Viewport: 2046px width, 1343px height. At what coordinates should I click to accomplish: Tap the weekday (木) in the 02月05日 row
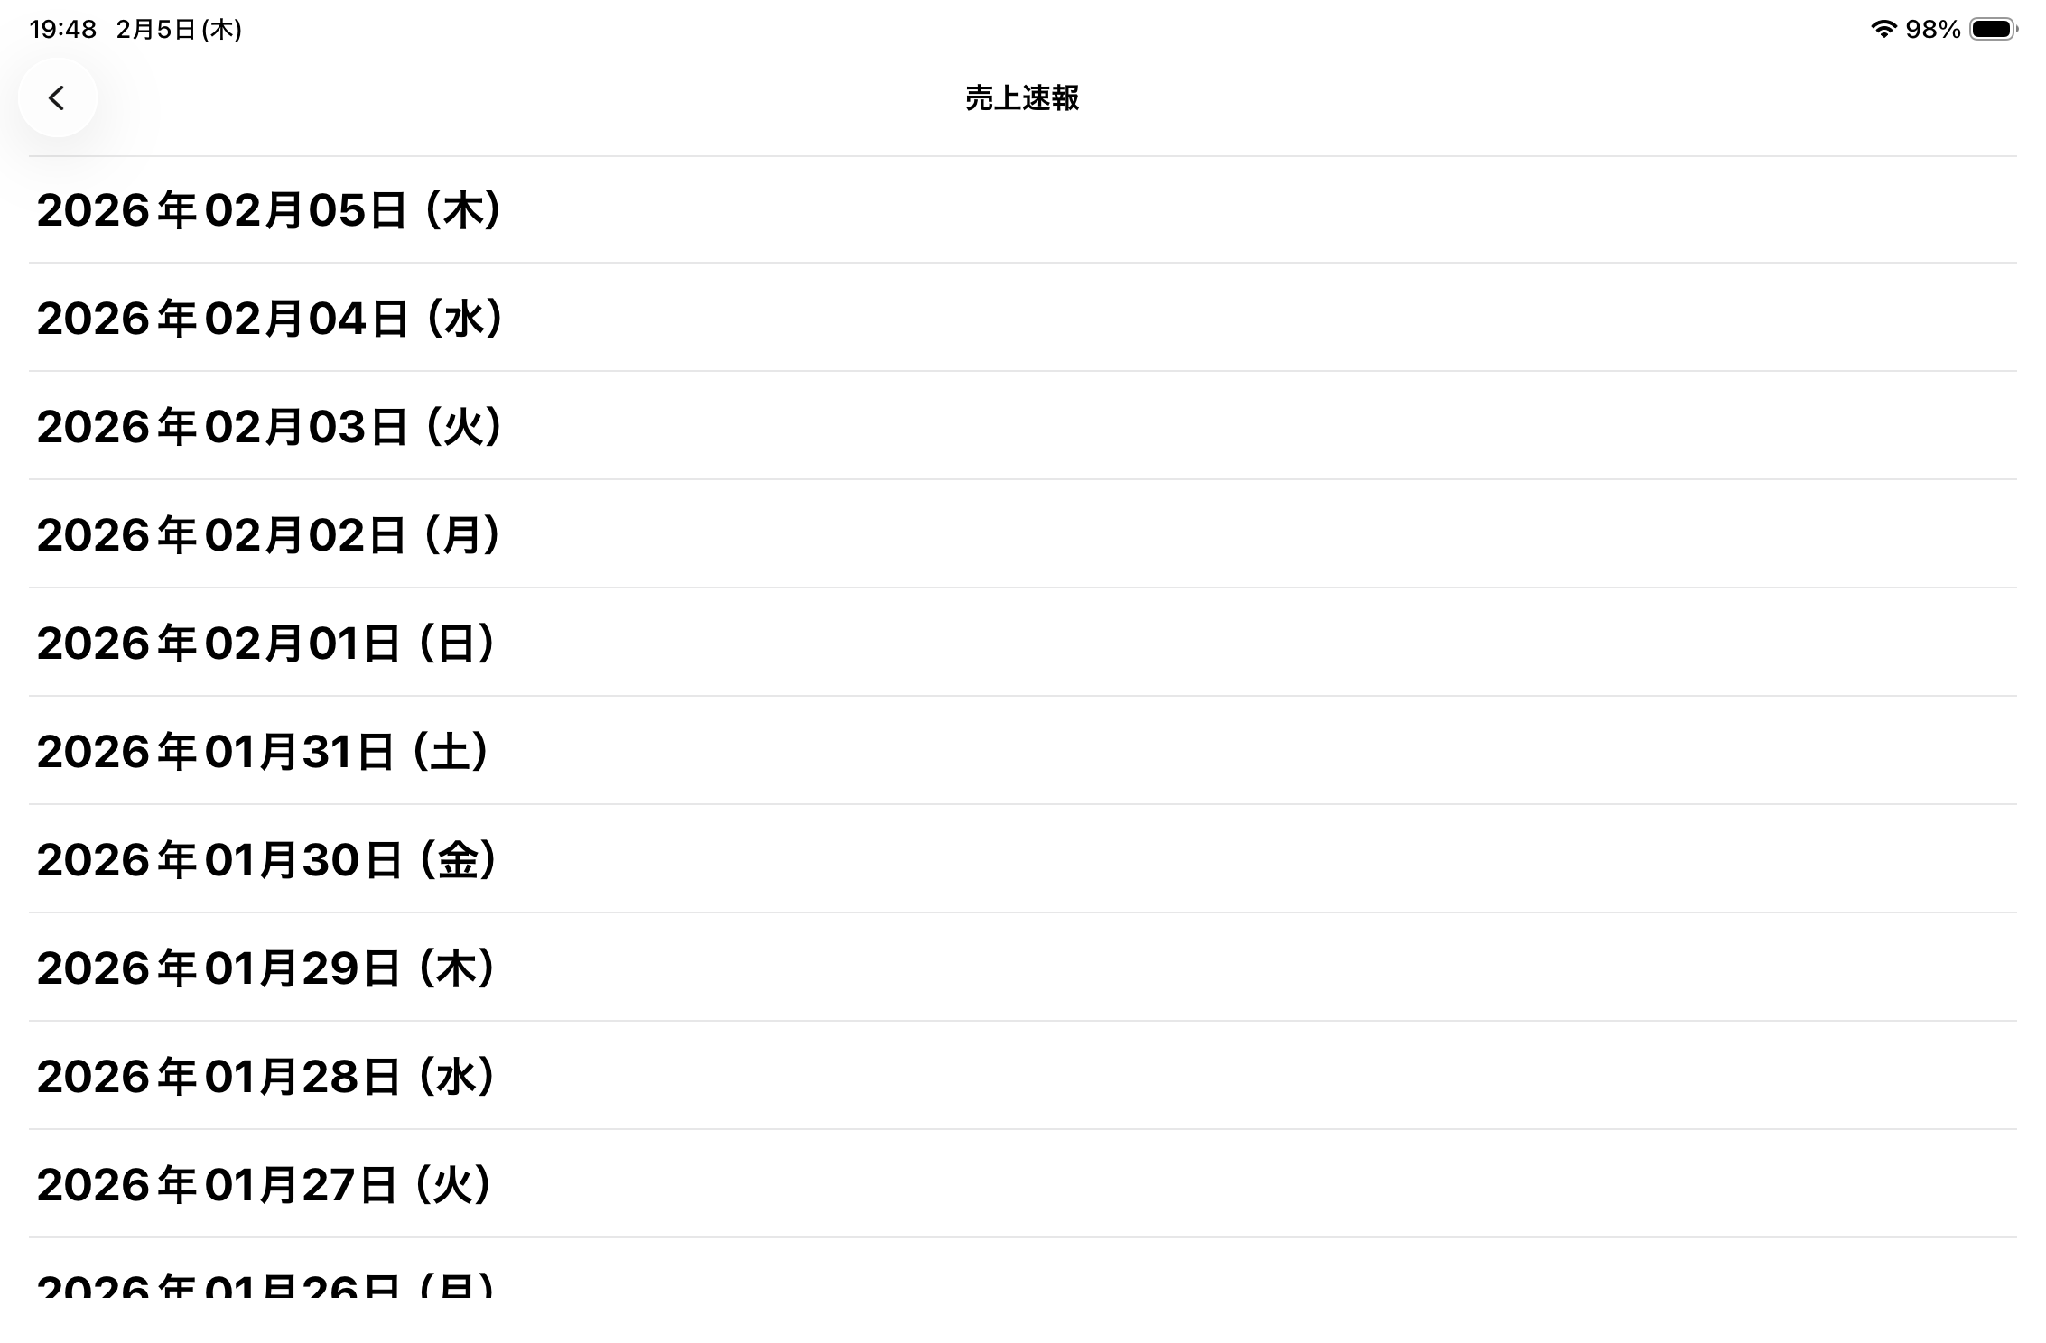coord(463,210)
